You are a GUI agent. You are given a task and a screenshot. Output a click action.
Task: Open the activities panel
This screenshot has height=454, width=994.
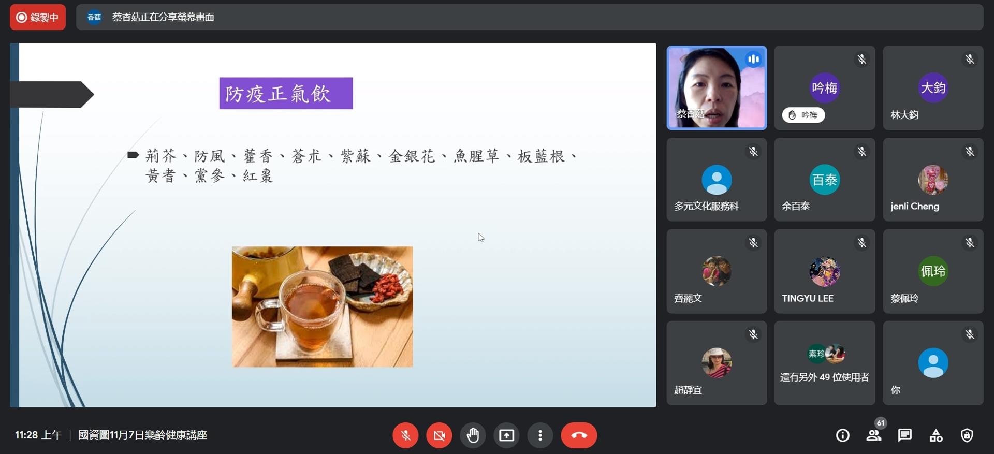[x=936, y=435]
